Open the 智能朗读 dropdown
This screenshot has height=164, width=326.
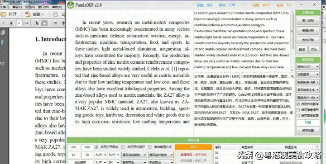pyautogui.click(x=308, y=82)
